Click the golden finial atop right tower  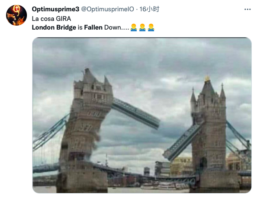(x=207, y=78)
